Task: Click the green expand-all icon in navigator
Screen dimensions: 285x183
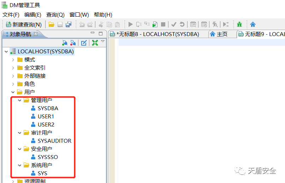Action: pos(95,43)
